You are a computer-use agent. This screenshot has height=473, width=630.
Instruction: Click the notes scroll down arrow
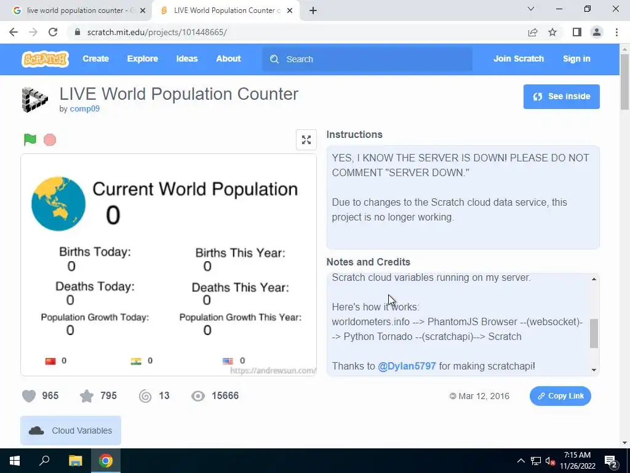[x=594, y=370]
